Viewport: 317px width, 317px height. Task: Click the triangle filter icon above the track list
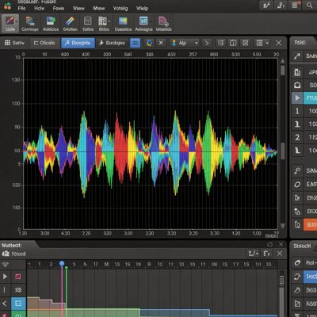point(5,265)
